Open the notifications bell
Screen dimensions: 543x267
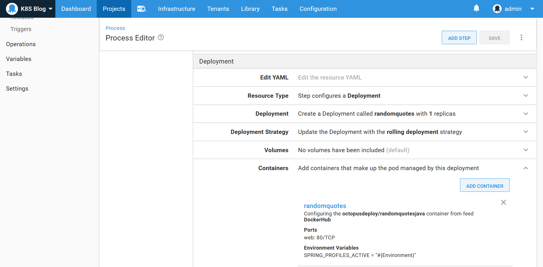[x=476, y=8]
